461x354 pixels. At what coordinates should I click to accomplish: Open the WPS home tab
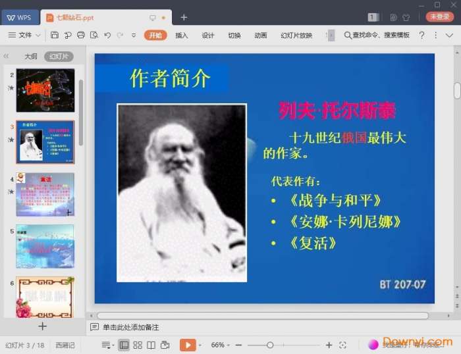[19, 17]
